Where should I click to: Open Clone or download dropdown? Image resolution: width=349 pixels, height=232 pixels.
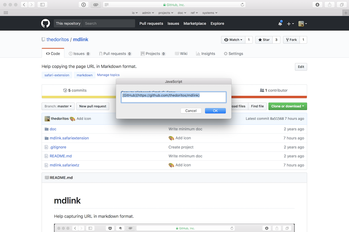[x=288, y=106]
